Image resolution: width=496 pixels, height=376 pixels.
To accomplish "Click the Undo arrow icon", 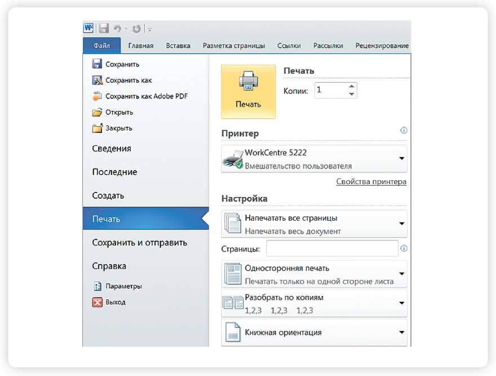I will tap(117, 29).
